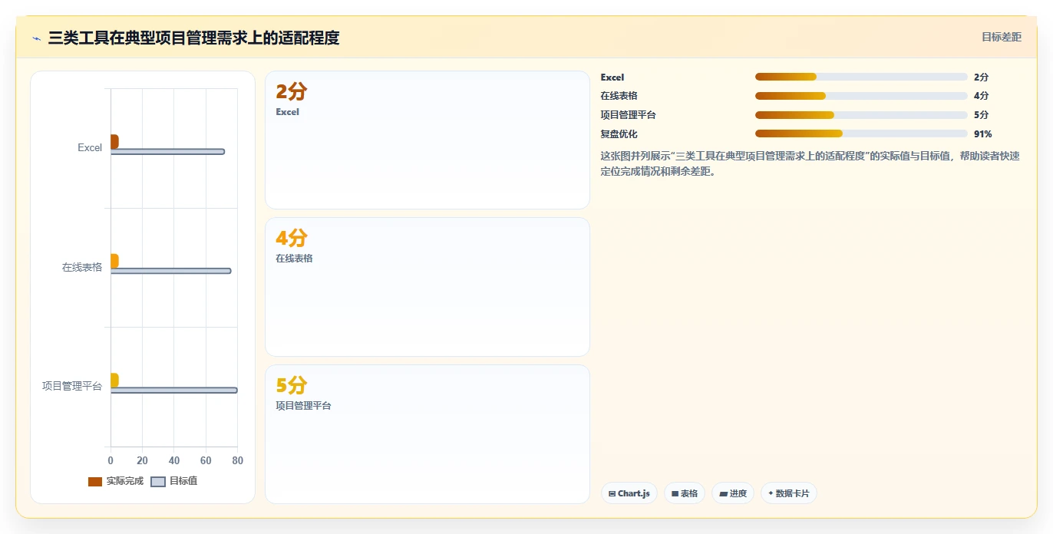Click the chart title 三类工具在典型项目管理需求上的适配程度

[x=193, y=38]
